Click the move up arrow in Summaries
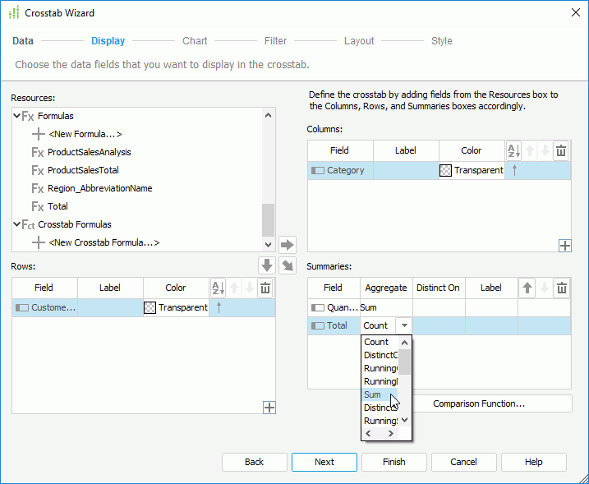Screen dimensions: 589x484 (x=527, y=288)
